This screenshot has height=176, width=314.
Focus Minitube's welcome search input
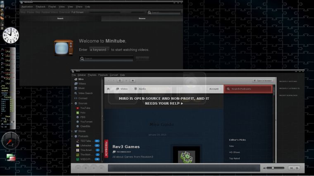(106, 59)
